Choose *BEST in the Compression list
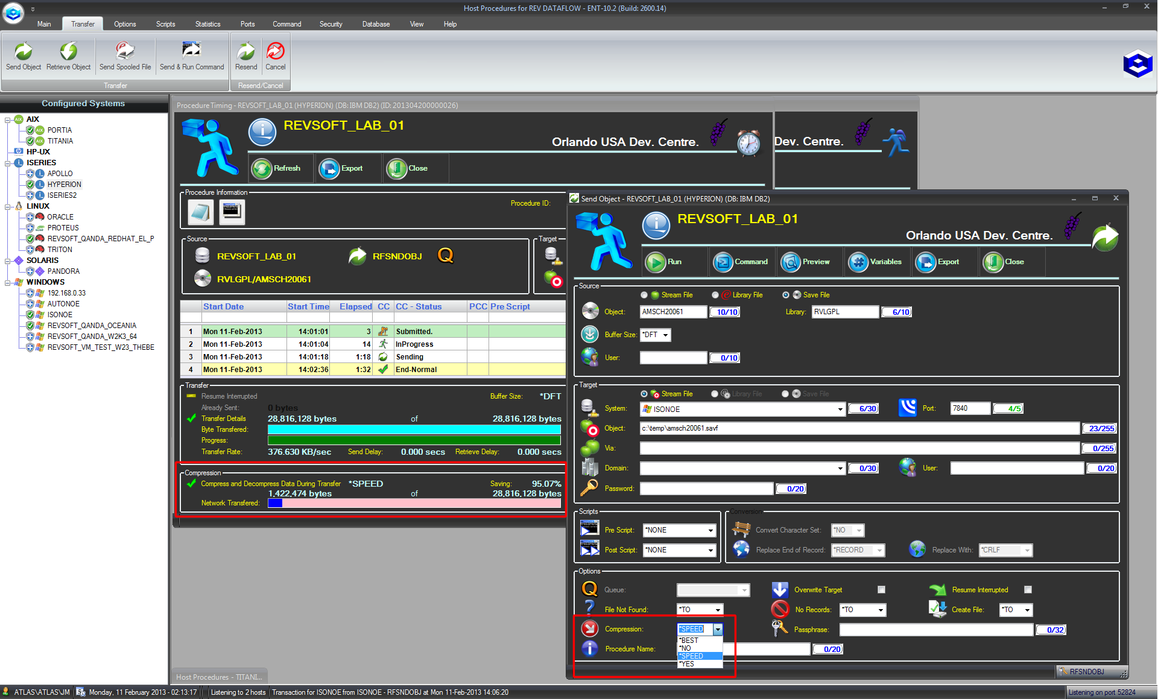 689,640
